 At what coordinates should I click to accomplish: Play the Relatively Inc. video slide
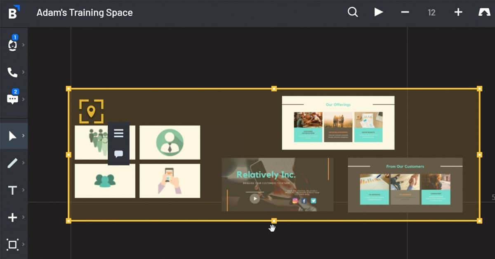point(255,198)
